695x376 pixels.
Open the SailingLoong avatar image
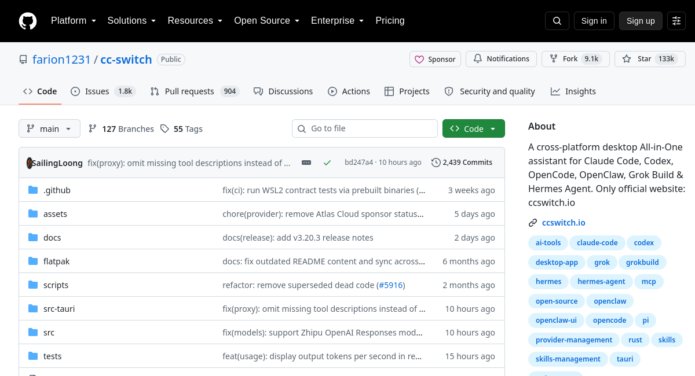(30, 163)
